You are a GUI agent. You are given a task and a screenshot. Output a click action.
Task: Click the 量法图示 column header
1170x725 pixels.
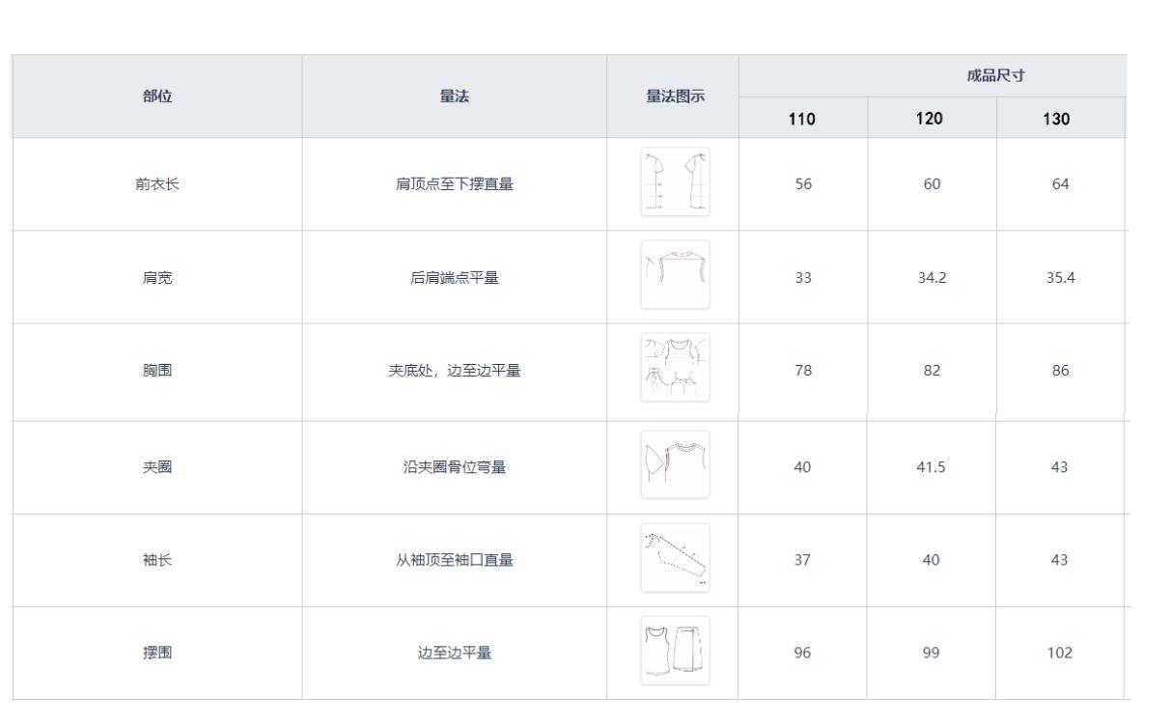673,96
